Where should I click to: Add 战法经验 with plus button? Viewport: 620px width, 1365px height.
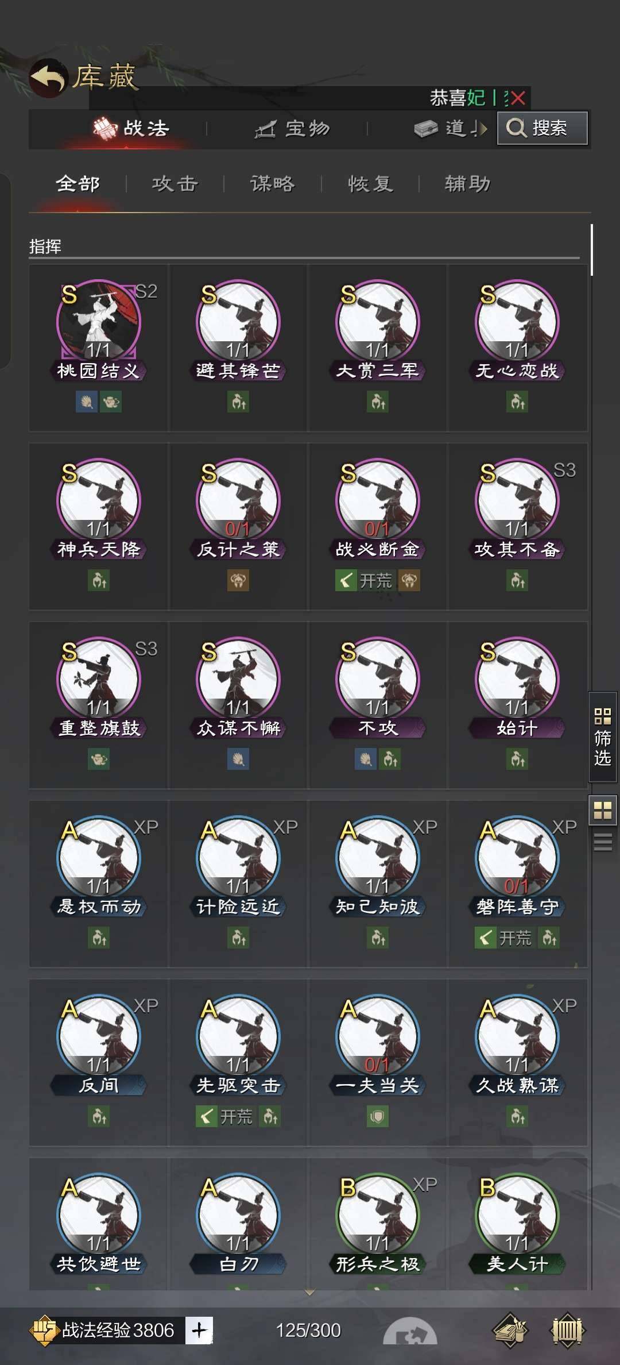pos(199,1330)
